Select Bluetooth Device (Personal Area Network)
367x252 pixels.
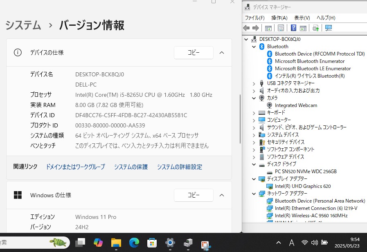[320, 201]
